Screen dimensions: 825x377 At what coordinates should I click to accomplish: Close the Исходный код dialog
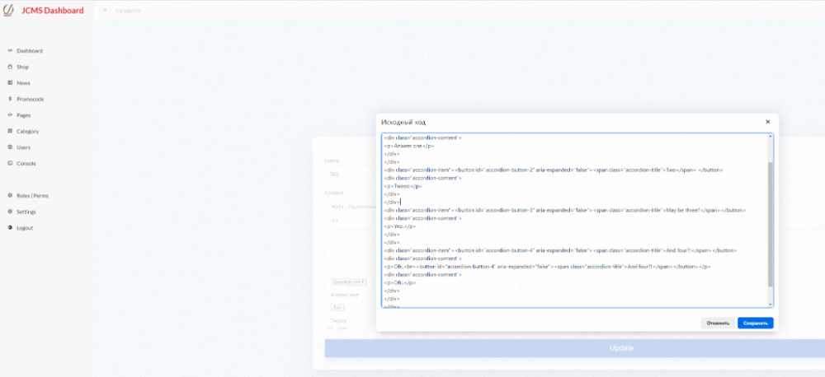pyautogui.click(x=767, y=122)
